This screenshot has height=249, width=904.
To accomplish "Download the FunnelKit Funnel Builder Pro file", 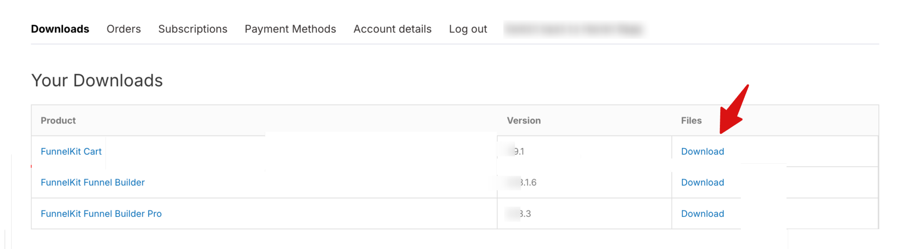I will click(x=702, y=213).
